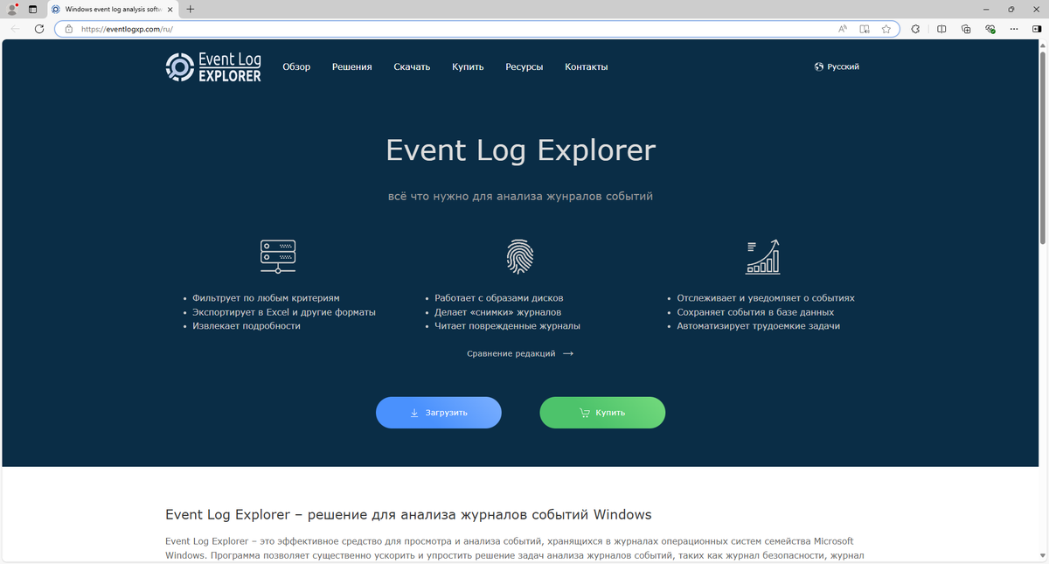Open the Купить menu item
This screenshot has height=564, width=1049.
[468, 66]
